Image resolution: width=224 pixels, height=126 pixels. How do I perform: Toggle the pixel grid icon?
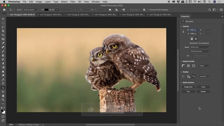tap(194, 66)
